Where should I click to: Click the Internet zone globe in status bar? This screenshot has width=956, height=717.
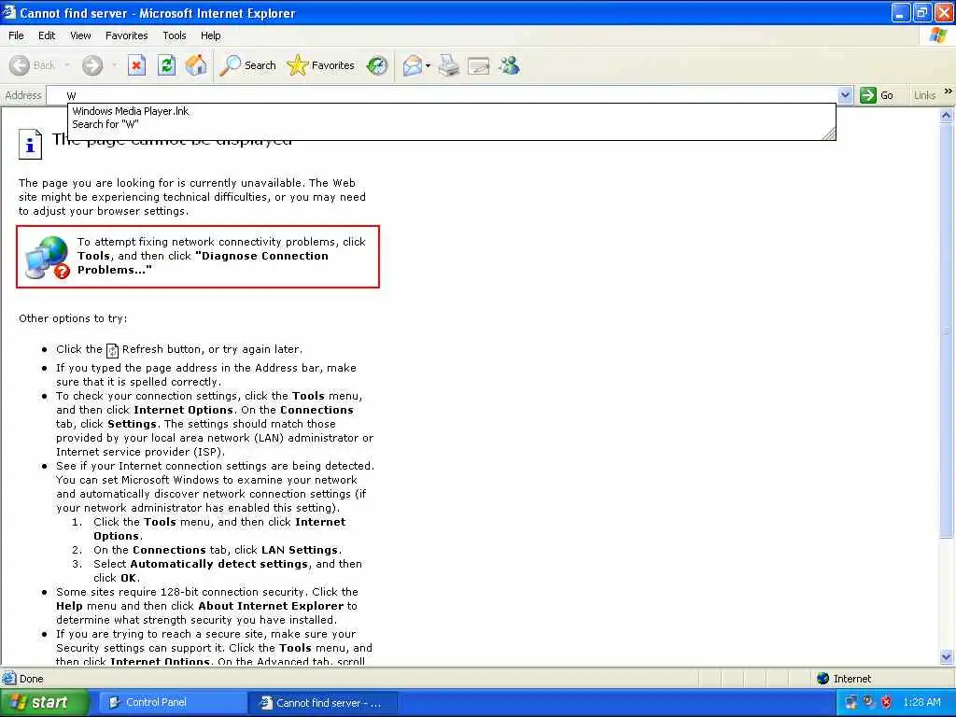pos(822,678)
